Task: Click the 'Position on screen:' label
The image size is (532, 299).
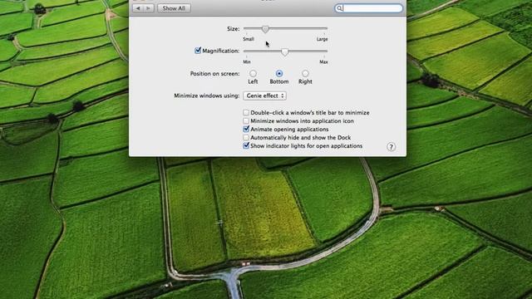Action: tap(214, 74)
